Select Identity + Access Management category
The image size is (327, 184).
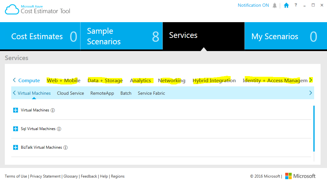275,80
